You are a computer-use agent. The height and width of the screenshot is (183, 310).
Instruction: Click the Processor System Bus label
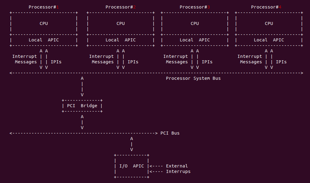[193, 78]
